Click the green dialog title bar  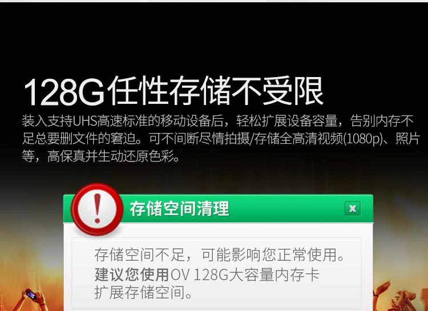coord(218,209)
